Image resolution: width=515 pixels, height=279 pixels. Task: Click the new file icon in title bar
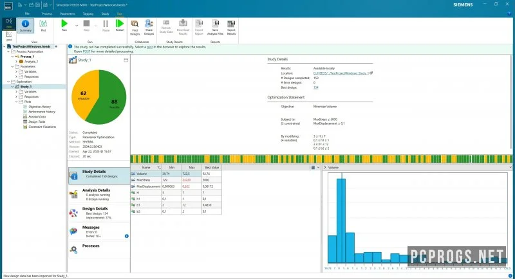(20, 5)
